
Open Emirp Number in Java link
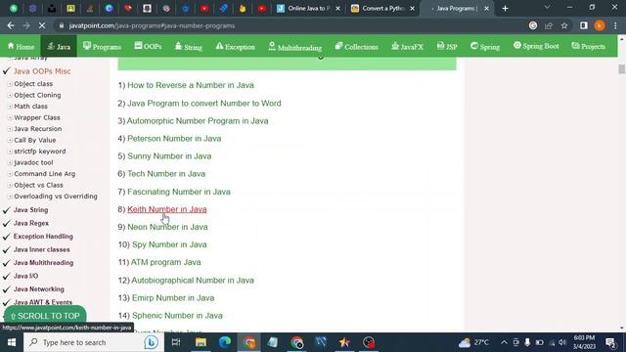click(173, 297)
